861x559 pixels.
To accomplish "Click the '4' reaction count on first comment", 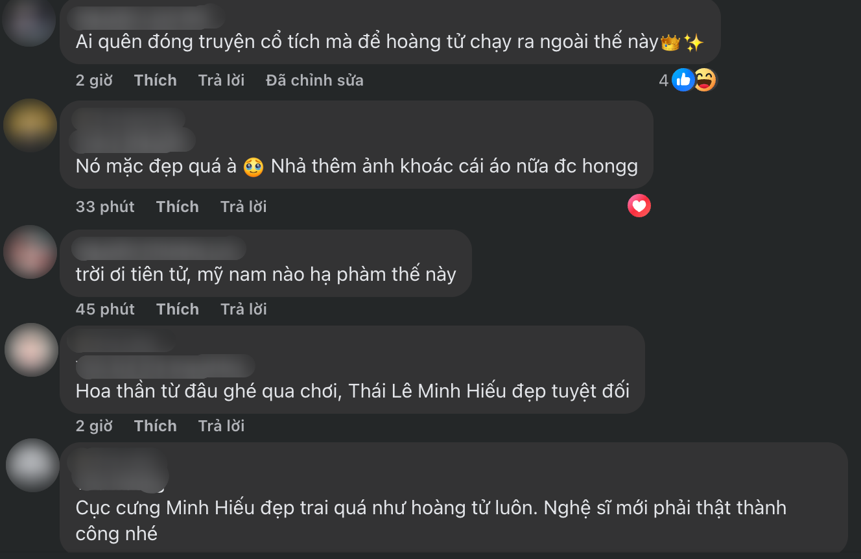I will point(664,80).
